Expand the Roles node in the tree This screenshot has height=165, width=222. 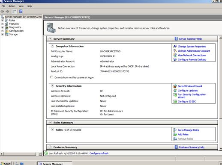click(3, 21)
